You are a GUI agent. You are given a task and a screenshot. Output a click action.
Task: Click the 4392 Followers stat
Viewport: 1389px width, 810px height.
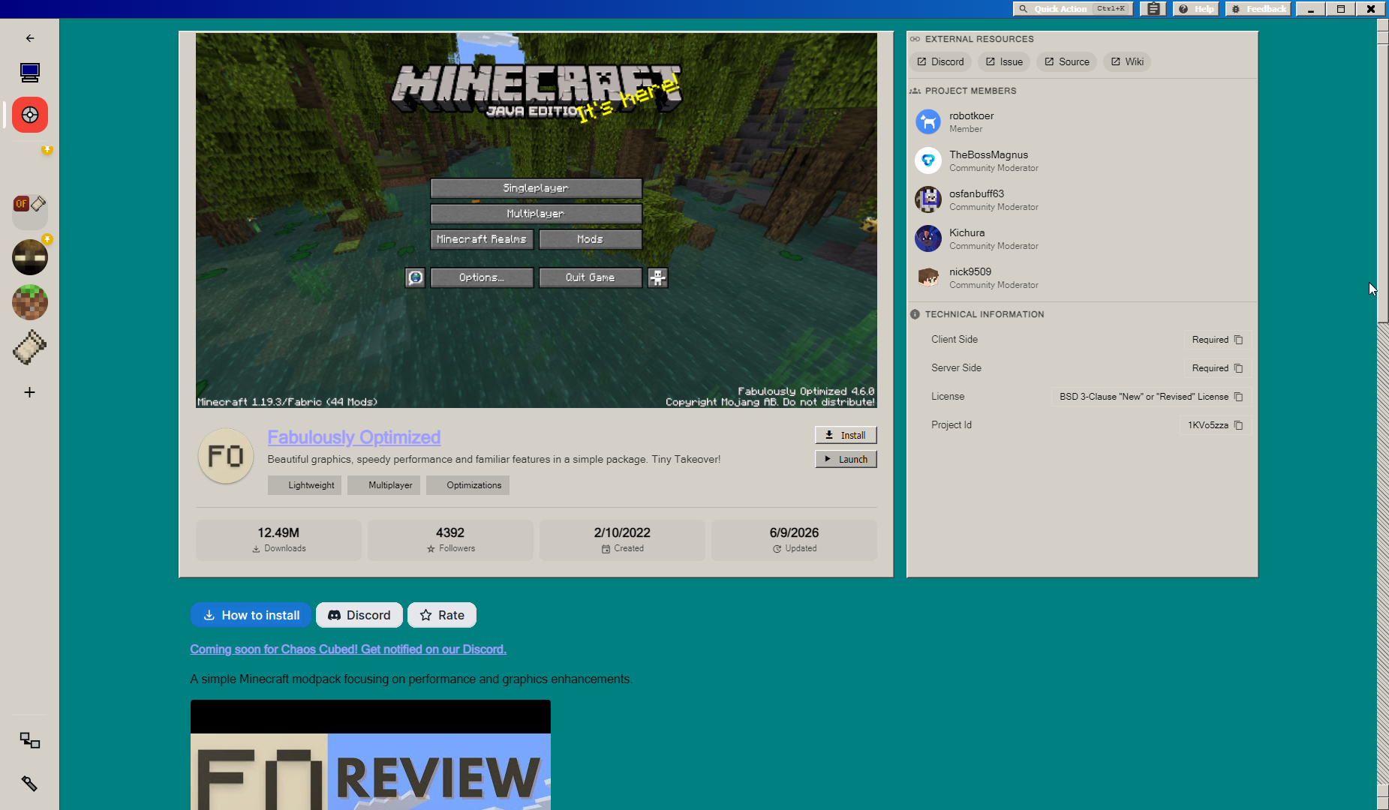450,540
